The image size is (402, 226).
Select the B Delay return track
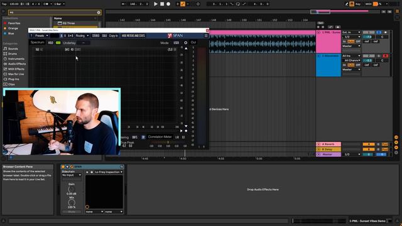click(x=329, y=149)
